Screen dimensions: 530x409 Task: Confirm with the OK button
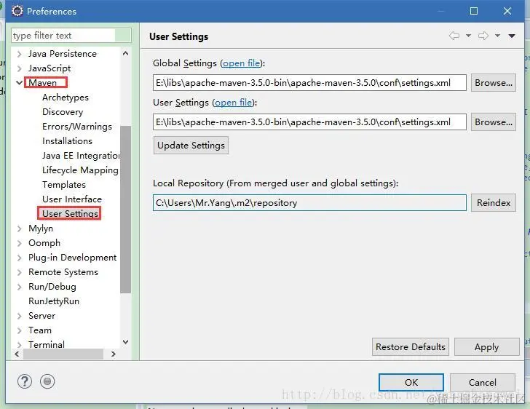411,382
